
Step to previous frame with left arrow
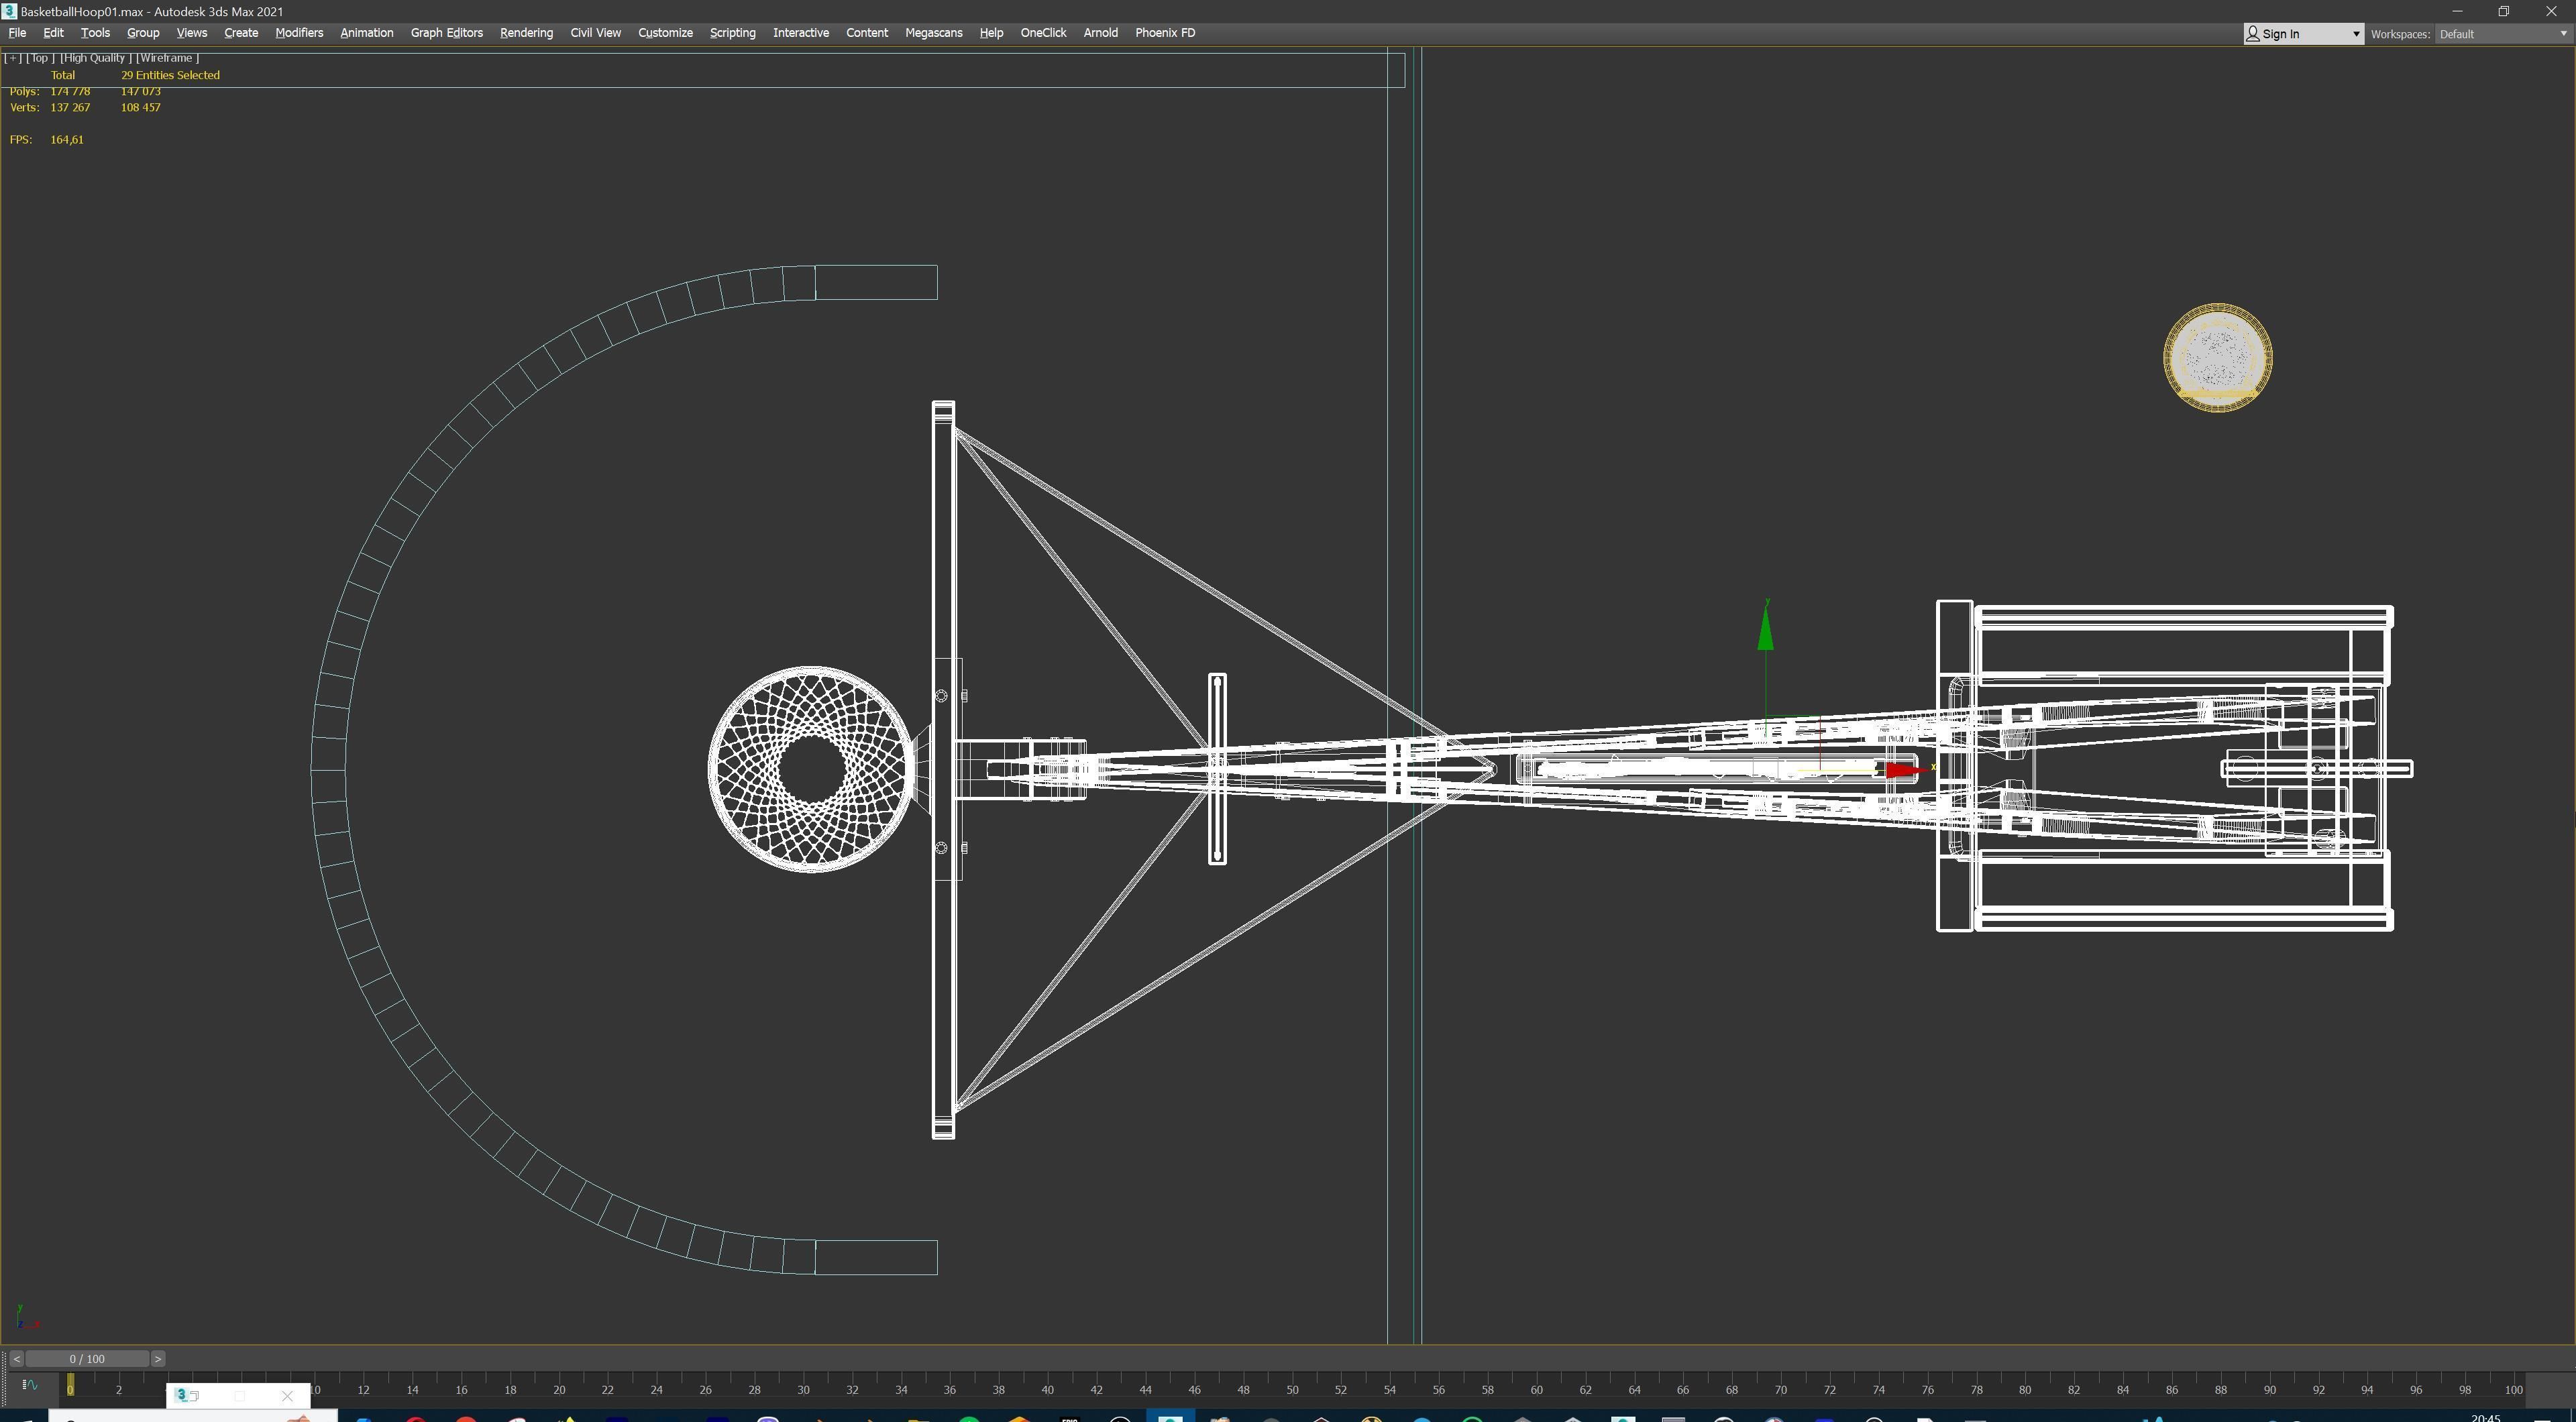(x=16, y=1359)
